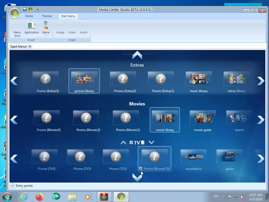Click the large up arrow above Extras

pos(137,55)
